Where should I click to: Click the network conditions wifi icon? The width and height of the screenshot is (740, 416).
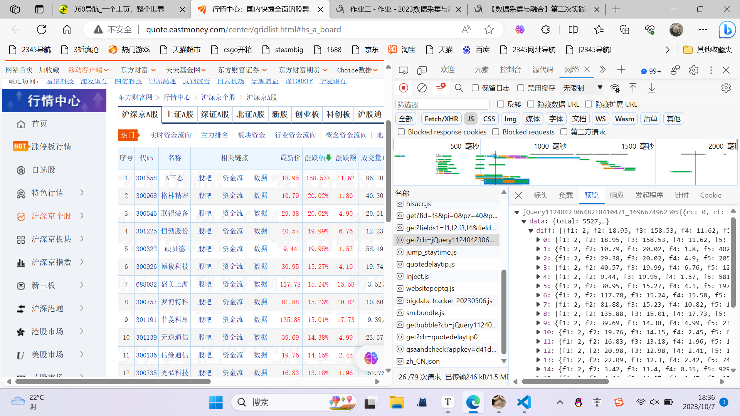tap(615, 88)
